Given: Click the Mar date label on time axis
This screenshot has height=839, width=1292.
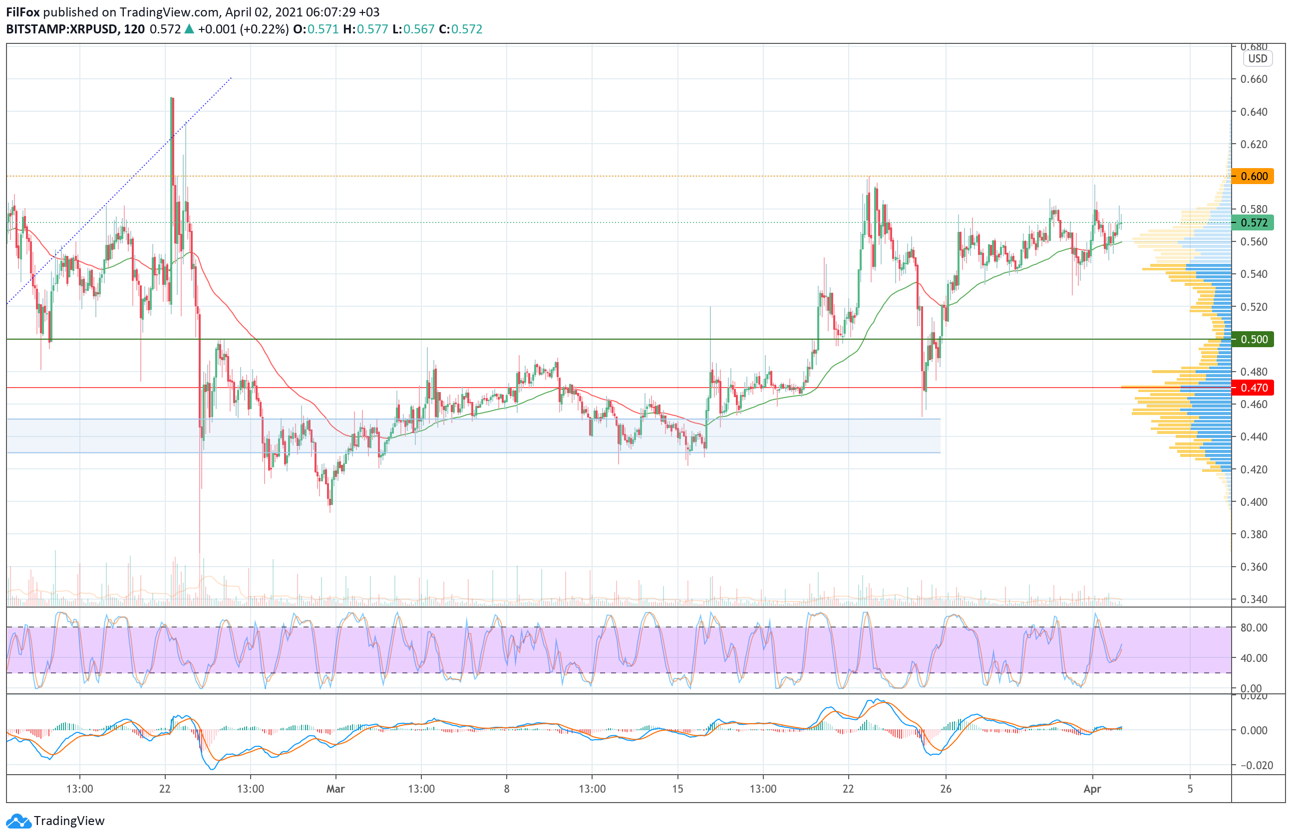Looking at the screenshot, I should coord(335,789).
